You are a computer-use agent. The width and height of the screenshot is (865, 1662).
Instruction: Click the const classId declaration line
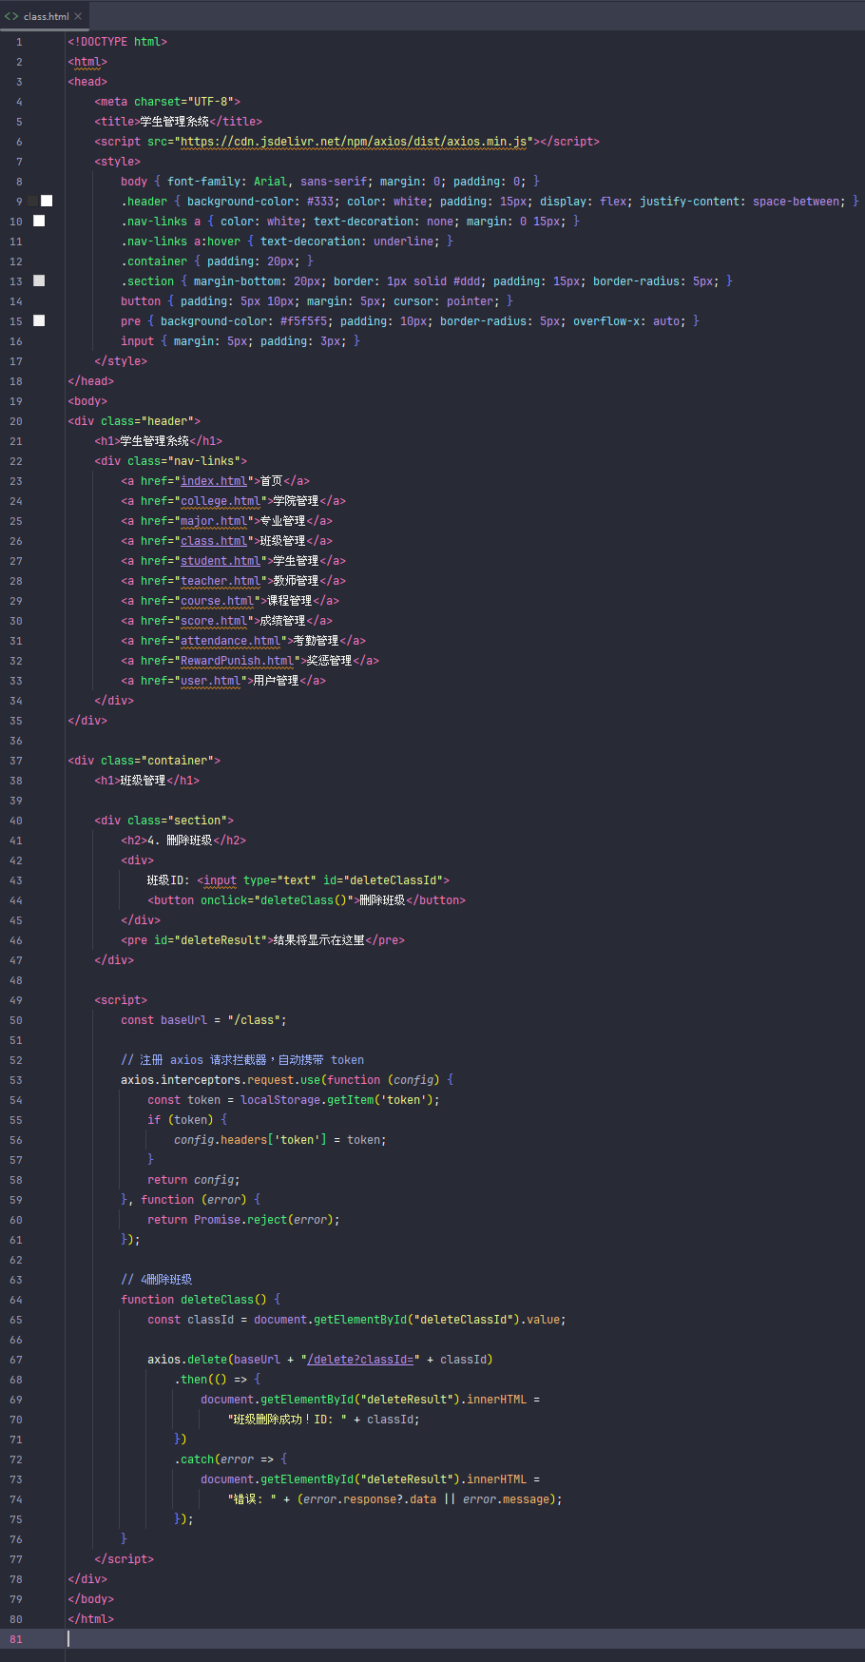356,1320
